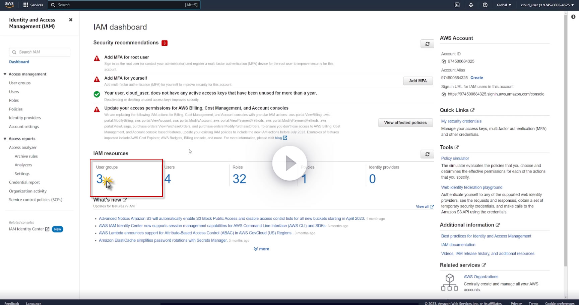Click the warning icon for billing permissions update
579x305 pixels.
tap(97, 109)
